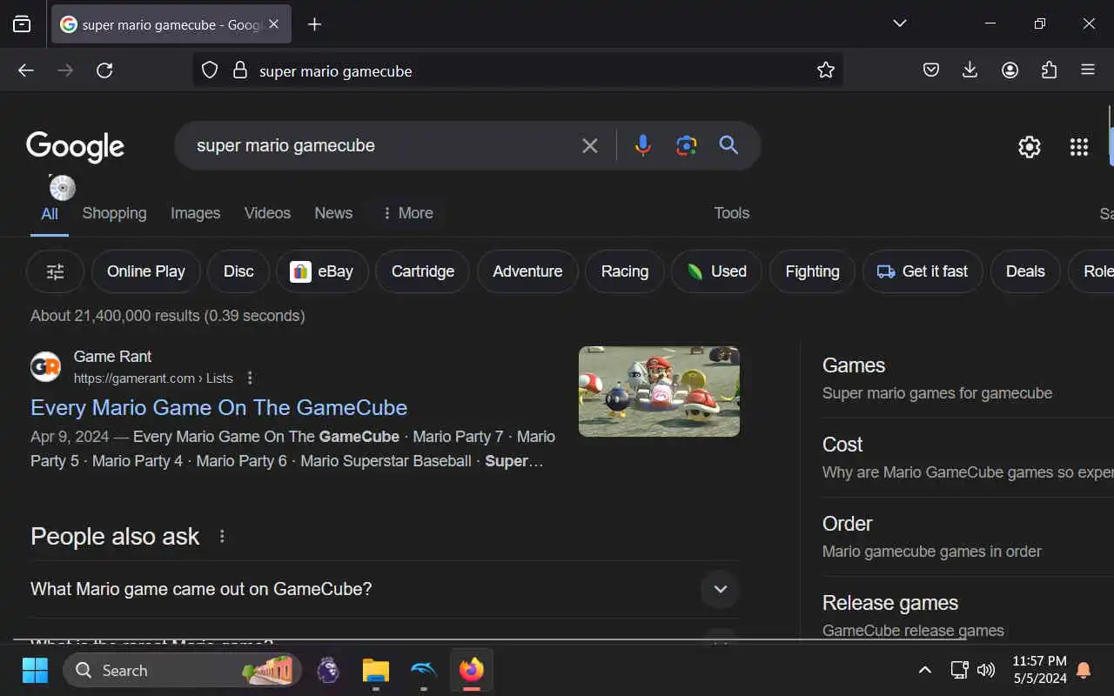Viewport: 1114px width, 696px height.
Task: Click the Firefox back arrow
Action: (x=26, y=70)
